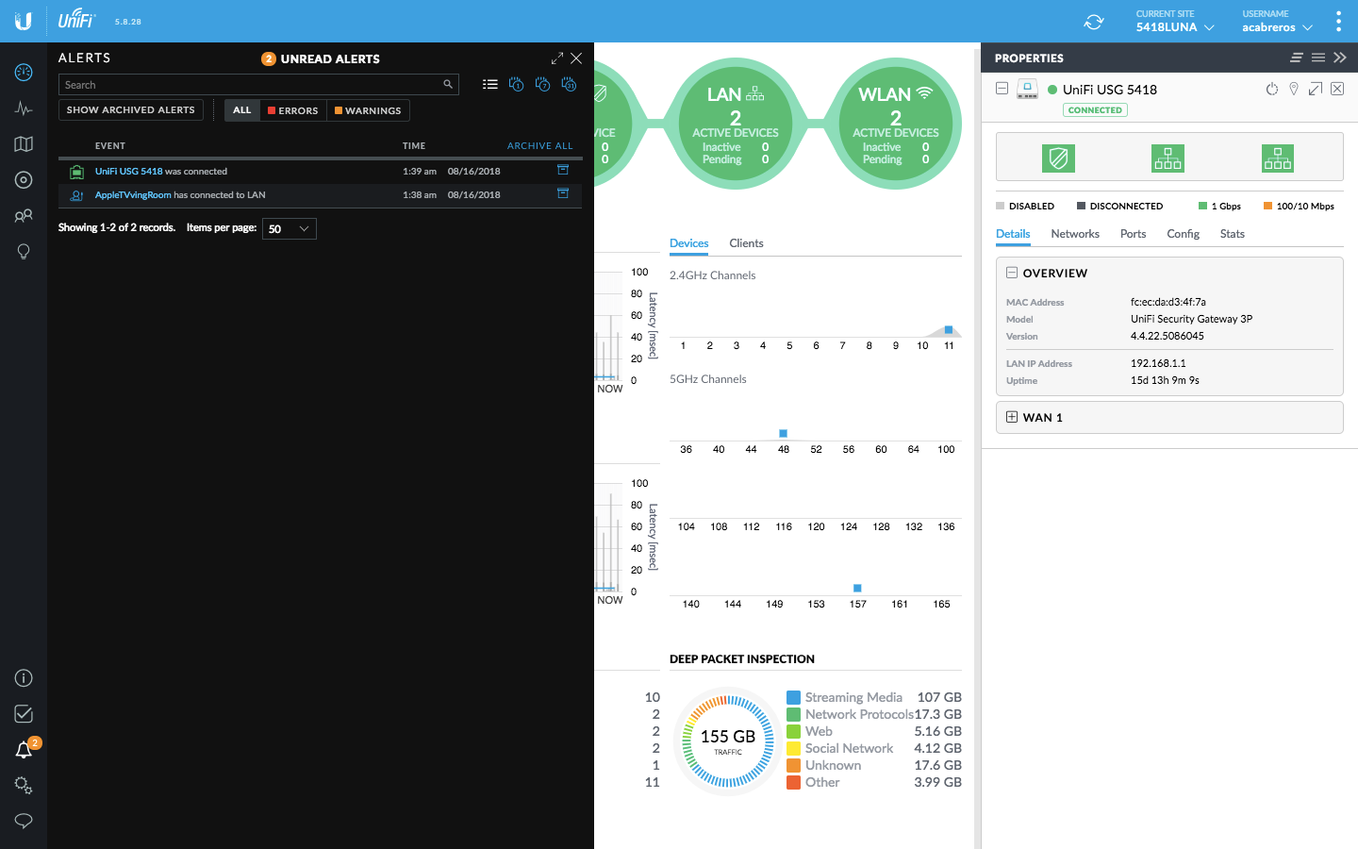Viewport: 1358px width, 849px height.
Task: Click the refresh icon in the top bar
Action: point(1094,22)
